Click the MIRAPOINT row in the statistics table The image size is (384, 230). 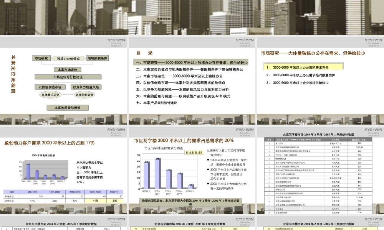point(318,159)
